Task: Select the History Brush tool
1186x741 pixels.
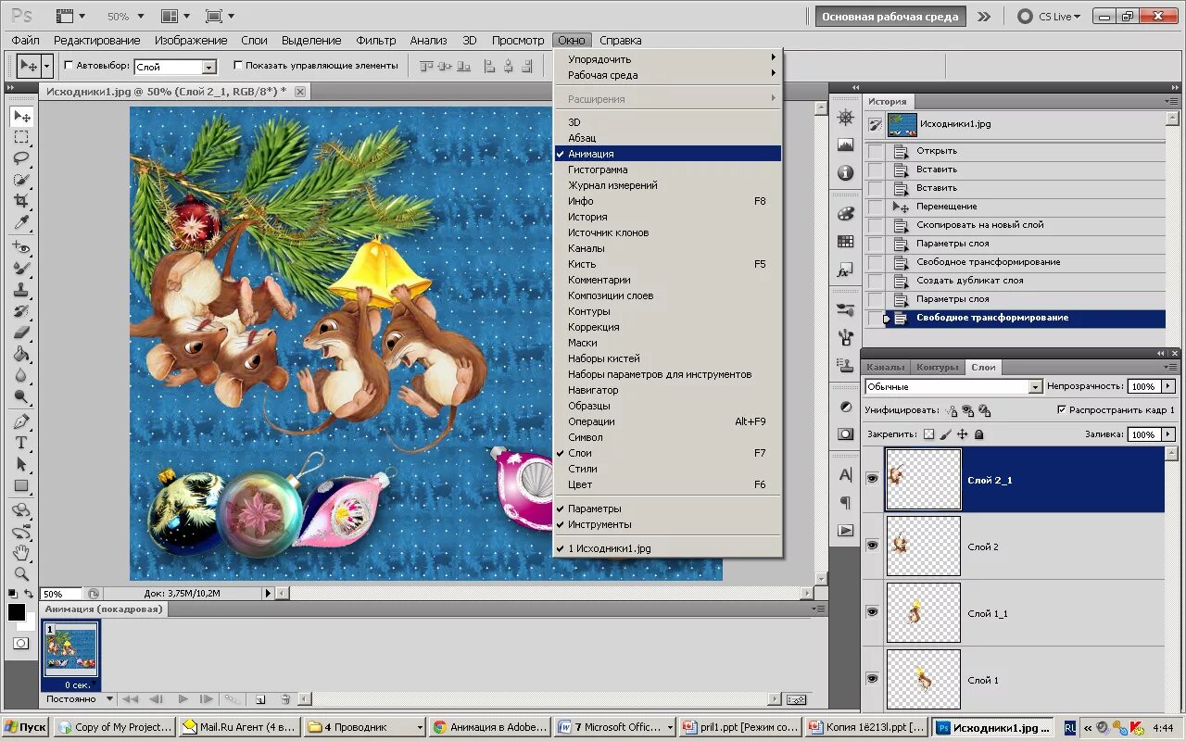Action: coord(21,311)
